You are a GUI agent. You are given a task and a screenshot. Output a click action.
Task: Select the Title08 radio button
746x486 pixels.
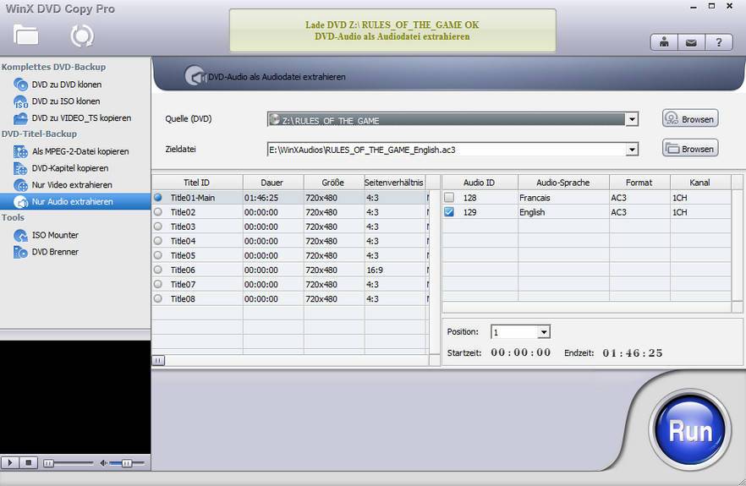pyautogui.click(x=158, y=298)
